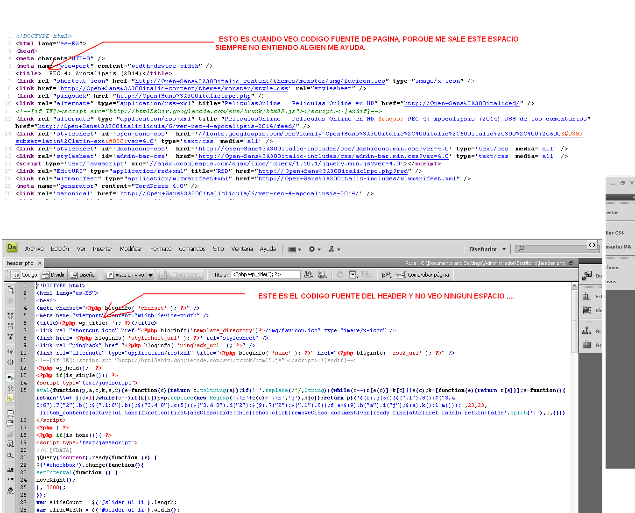Open the gear extensions dropdown
The height and width of the screenshot is (513, 635).
315,249
